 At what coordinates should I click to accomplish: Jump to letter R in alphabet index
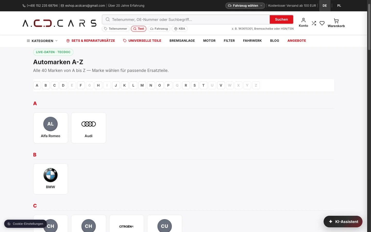pyautogui.click(x=186, y=85)
